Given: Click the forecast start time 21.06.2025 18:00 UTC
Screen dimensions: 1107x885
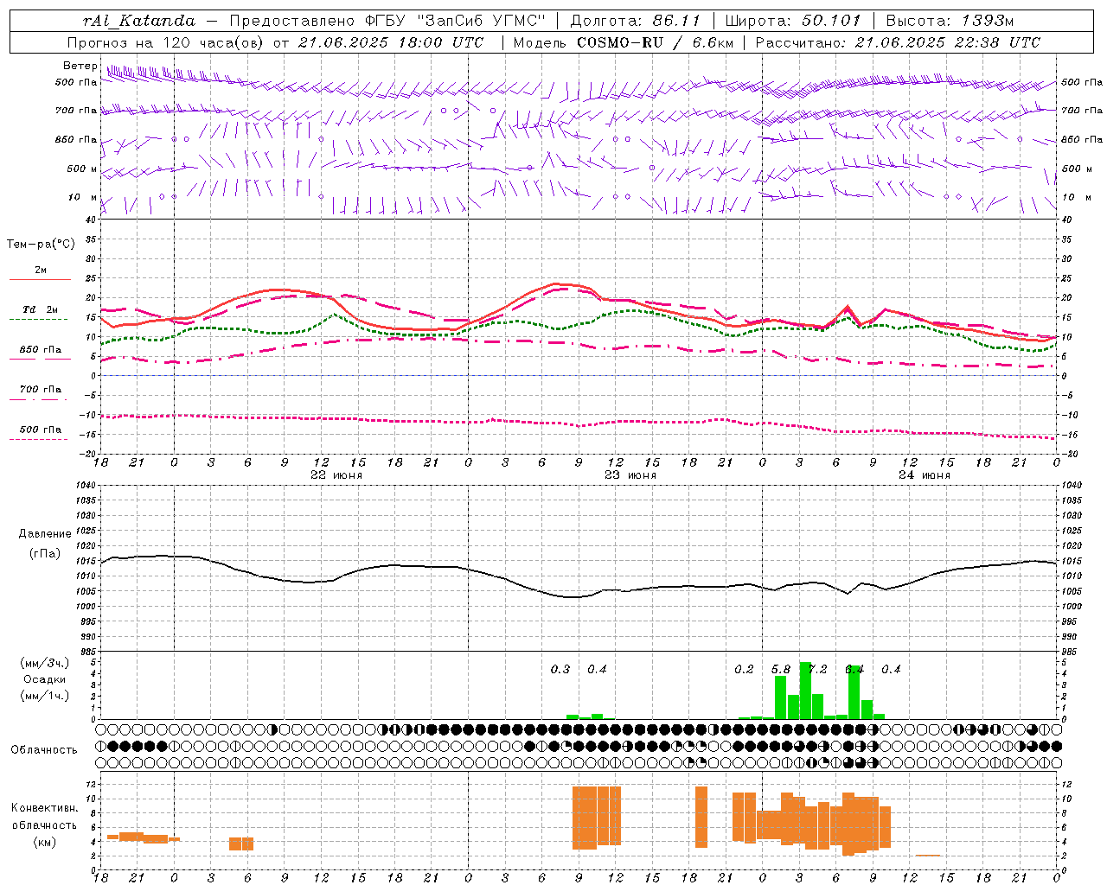Looking at the screenshot, I should pyautogui.click(x=391, y=42).
